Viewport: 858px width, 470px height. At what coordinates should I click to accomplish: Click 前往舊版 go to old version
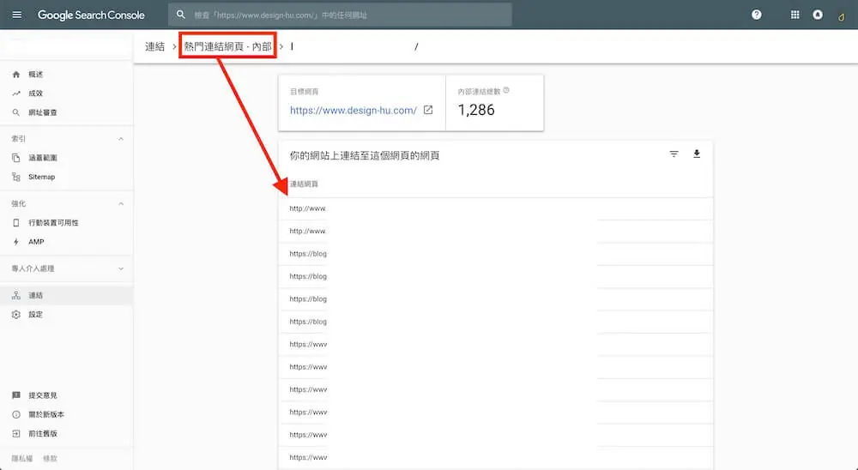[x=43, y=434]
